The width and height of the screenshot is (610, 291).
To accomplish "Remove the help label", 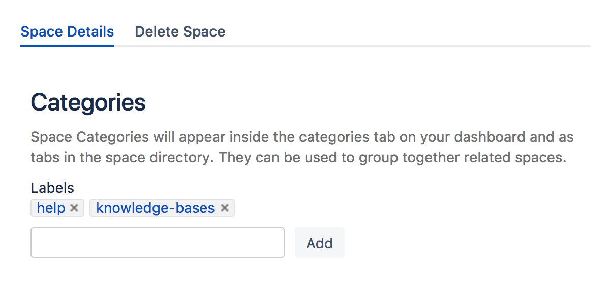I will (74, 208).
